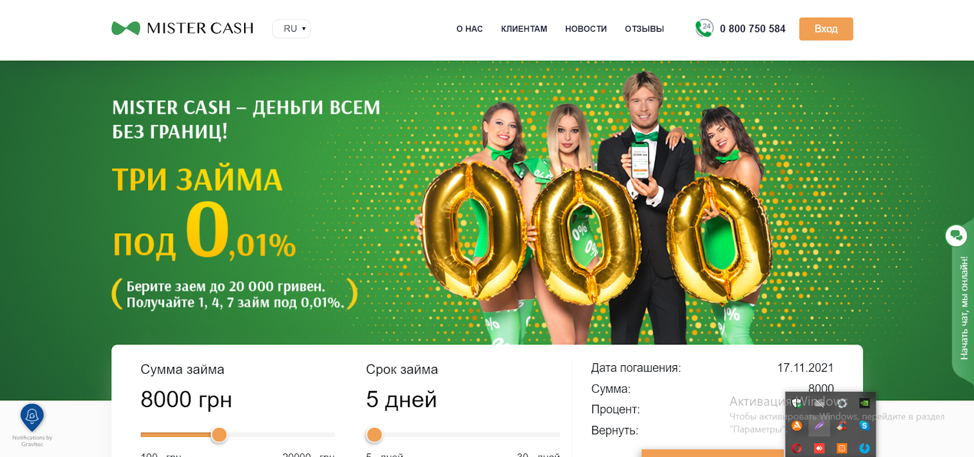974x457 pixels.
Task: Click the AnyDesk red tray icon
Action: click(x=819, y=448)
